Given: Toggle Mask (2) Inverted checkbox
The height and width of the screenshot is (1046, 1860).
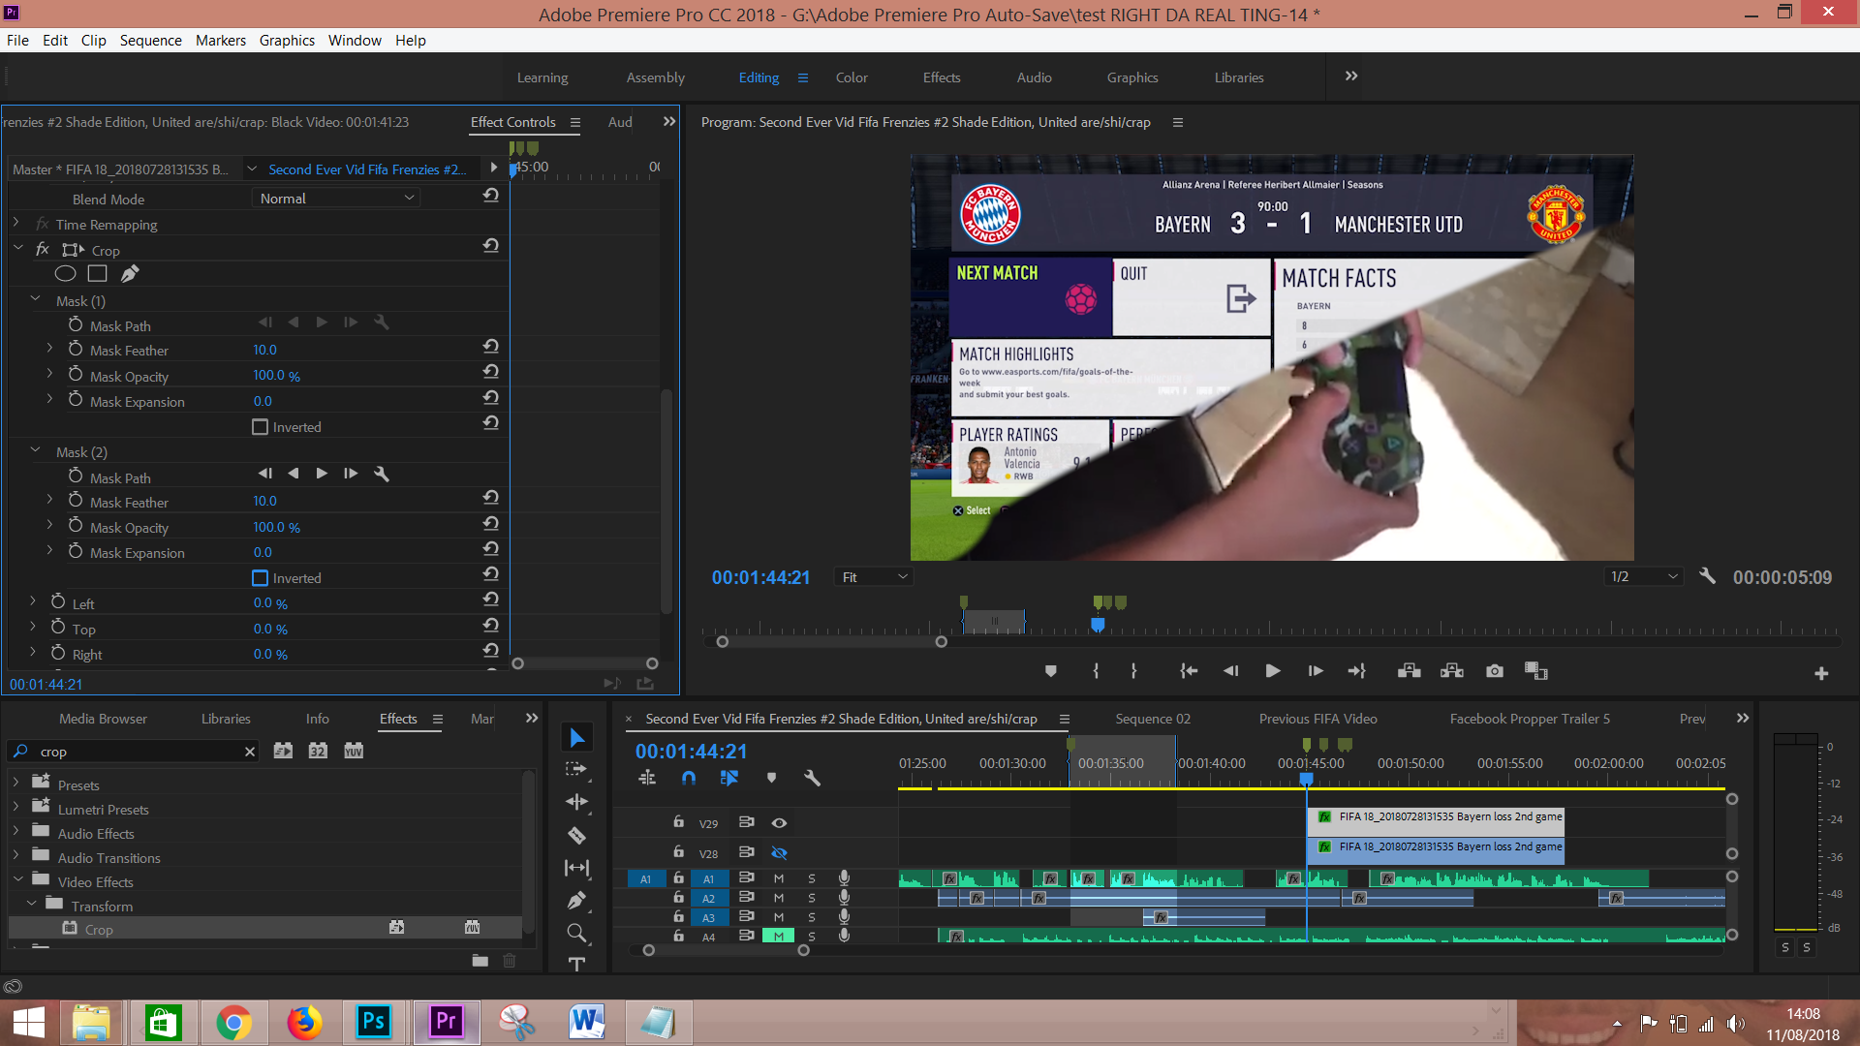Looking at the screenshot, I should click(260, 578).
